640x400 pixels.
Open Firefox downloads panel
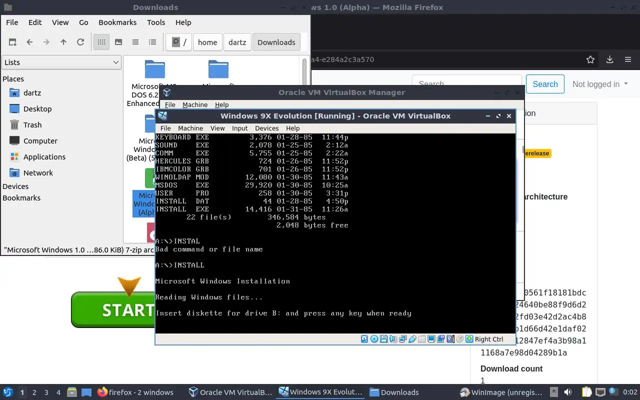(609, 59)
